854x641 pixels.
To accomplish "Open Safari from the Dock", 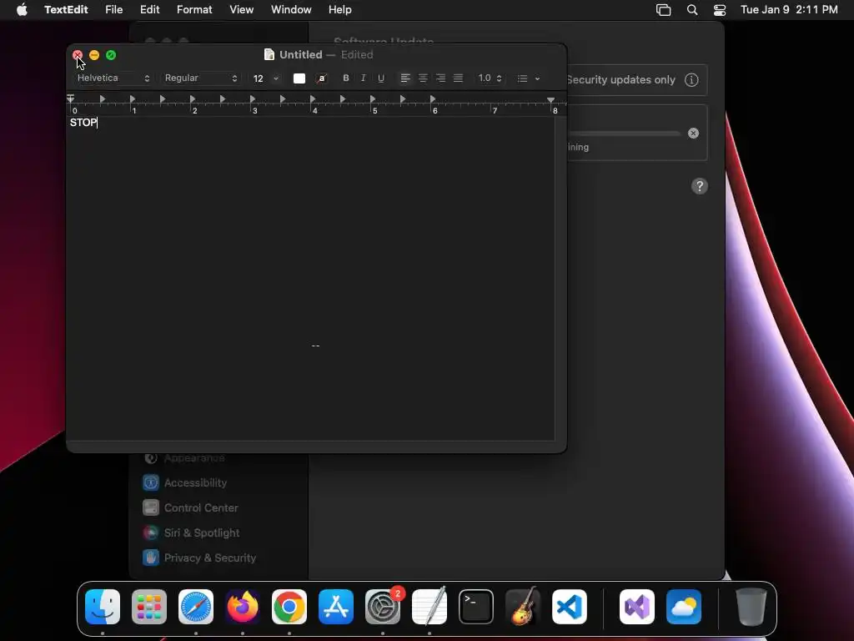I will (x=196, y=607).
